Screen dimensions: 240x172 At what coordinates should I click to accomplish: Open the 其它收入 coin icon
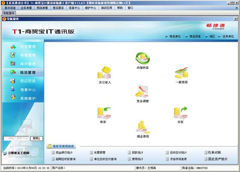[105, 73]
